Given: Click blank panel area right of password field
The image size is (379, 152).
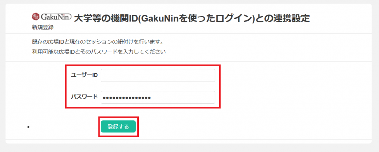Looking at the screenshot, I should point(290,97).
